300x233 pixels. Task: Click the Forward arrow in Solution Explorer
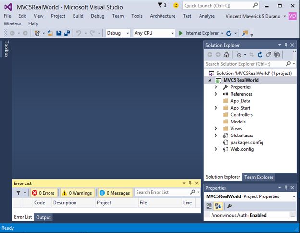(218, 55)
